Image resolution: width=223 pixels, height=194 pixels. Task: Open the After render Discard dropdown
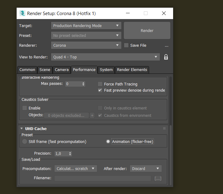click(x=146, y=168)
